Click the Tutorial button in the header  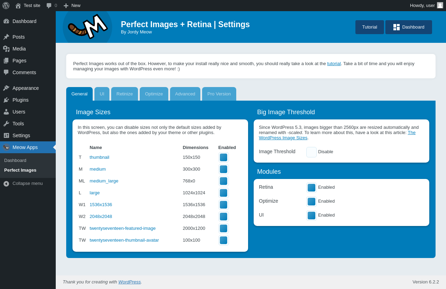(369, 27)
